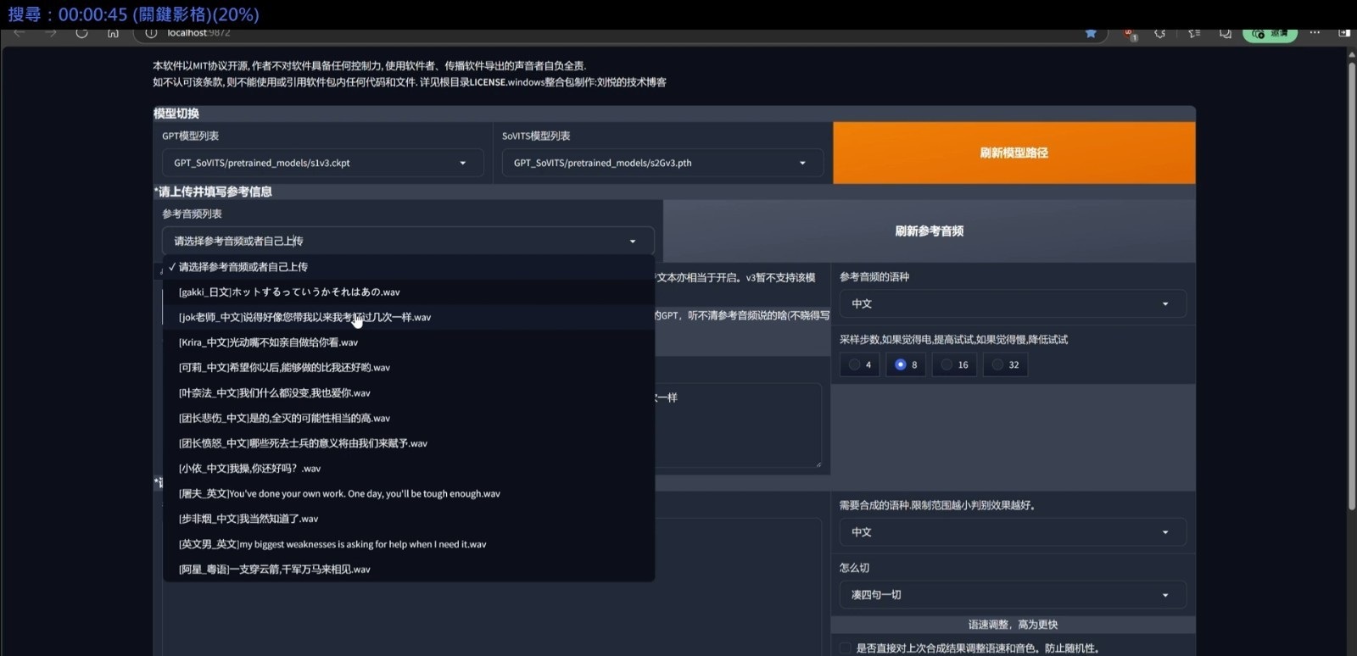Open the browser three-dot settings menu
The image size is (1357, 656).
click(1315, 33)
